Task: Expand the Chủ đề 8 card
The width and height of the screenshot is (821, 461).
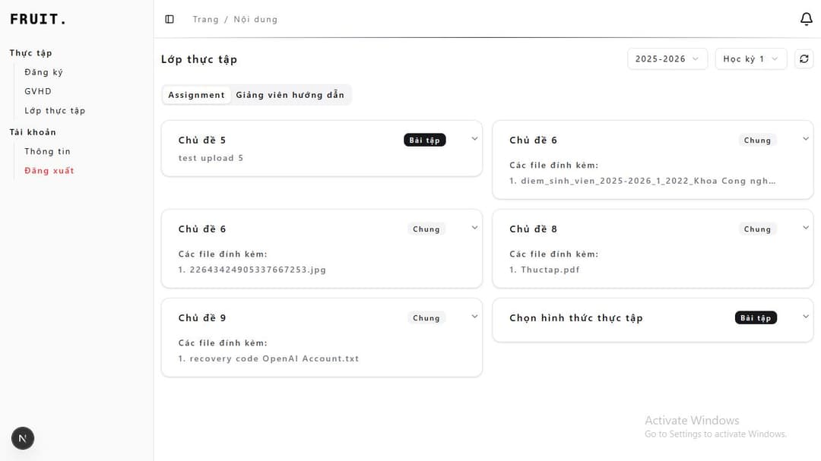Action: [806, 228]
